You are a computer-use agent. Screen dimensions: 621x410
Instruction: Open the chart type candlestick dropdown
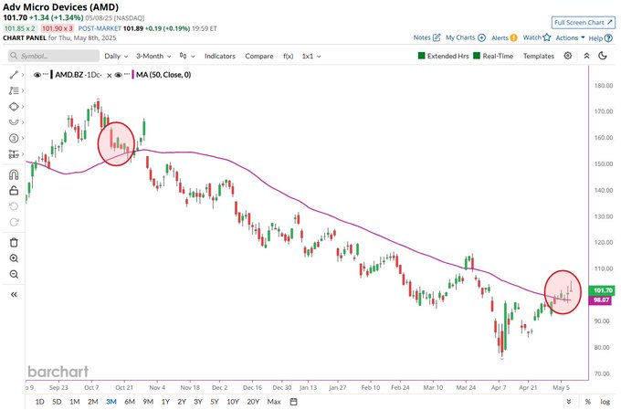(187, 56)
